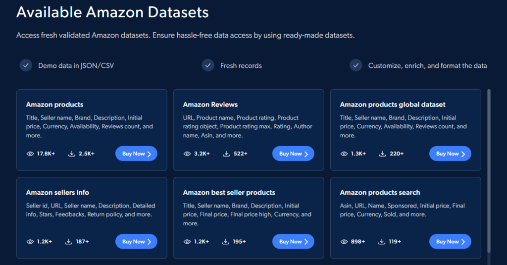This screenshot has width=507, height=265.
Task: Click the 3.2K+ views count
Action: click(202, 154)
